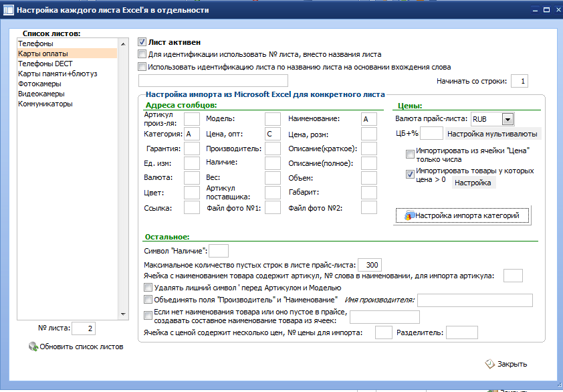Uncheck Импортировать товары у которых цена > 0

pos(410,175)
